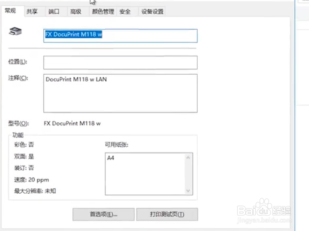The image size is (309, 231).
Task: Select the 高级 tab
Action: click(76, 11)
